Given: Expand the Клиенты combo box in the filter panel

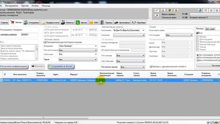Looking at the screenshot, I should 143,35.
